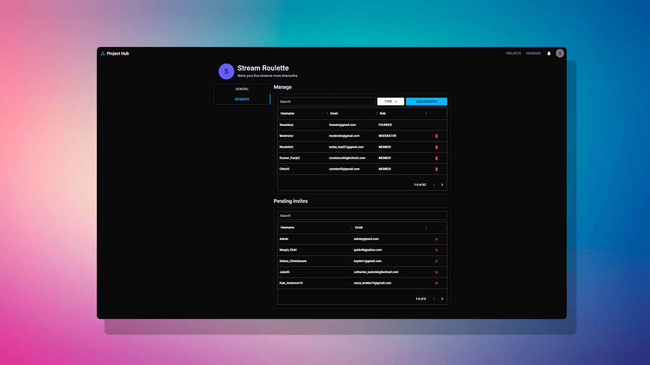
Task: Sort members by Role column header
Action: point(383,114)
